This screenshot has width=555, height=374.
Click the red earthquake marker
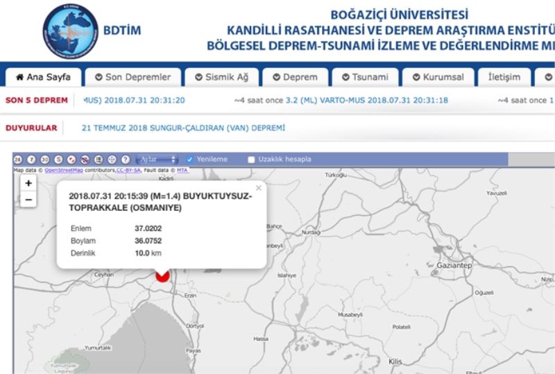pos(163,275)
